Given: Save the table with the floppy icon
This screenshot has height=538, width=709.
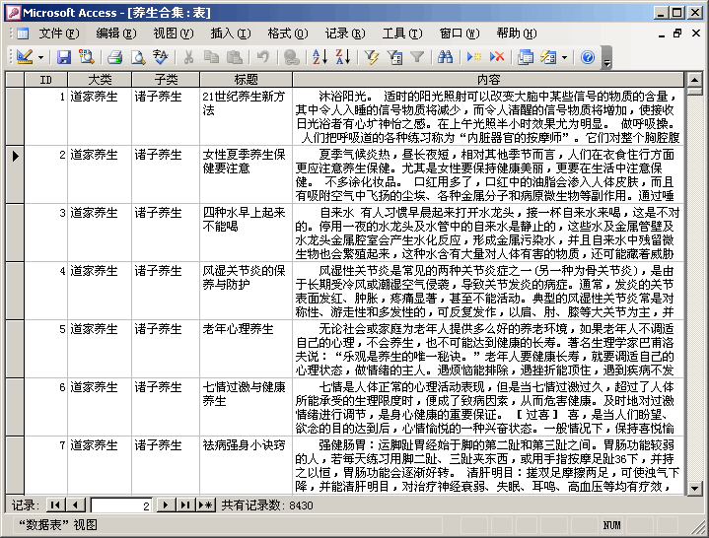Looking at the screenshot, I should click(x=64, y=57).
